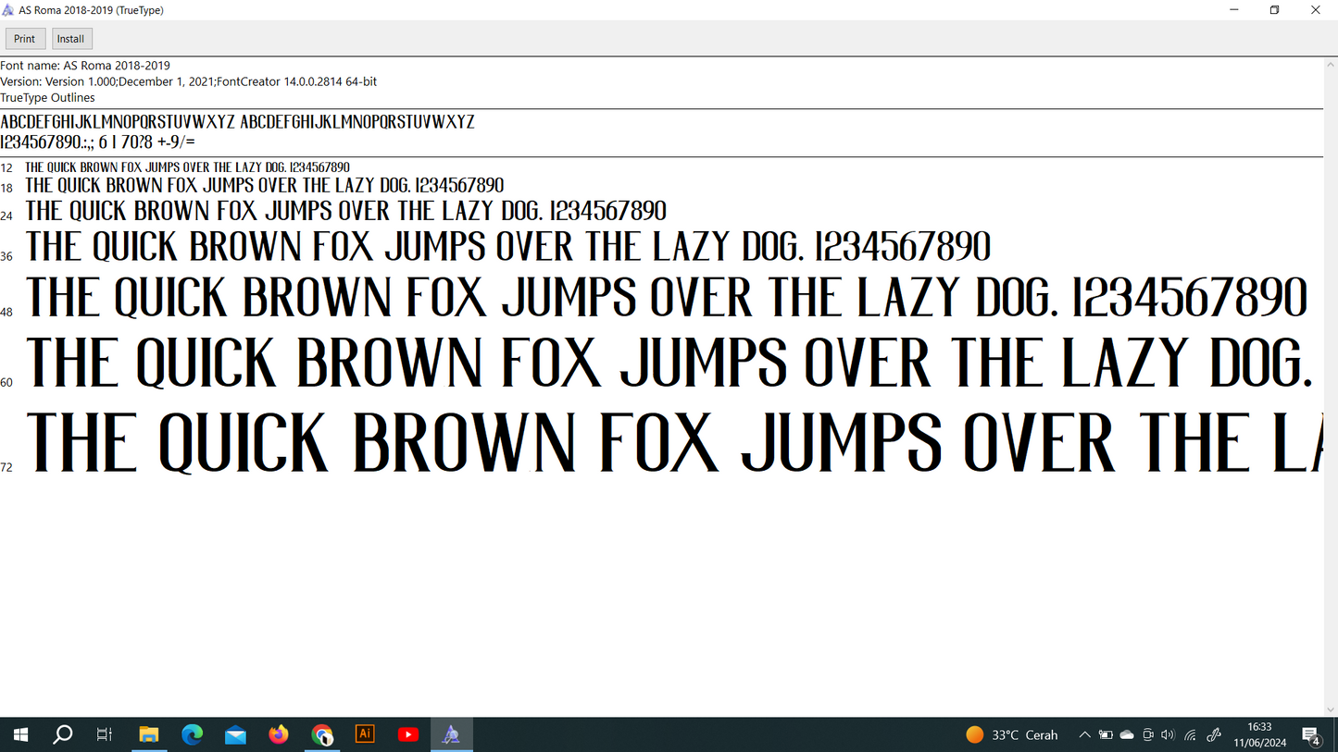Select the font viewer taskbar icon
1338x752 pixels.
coord(451,734)
